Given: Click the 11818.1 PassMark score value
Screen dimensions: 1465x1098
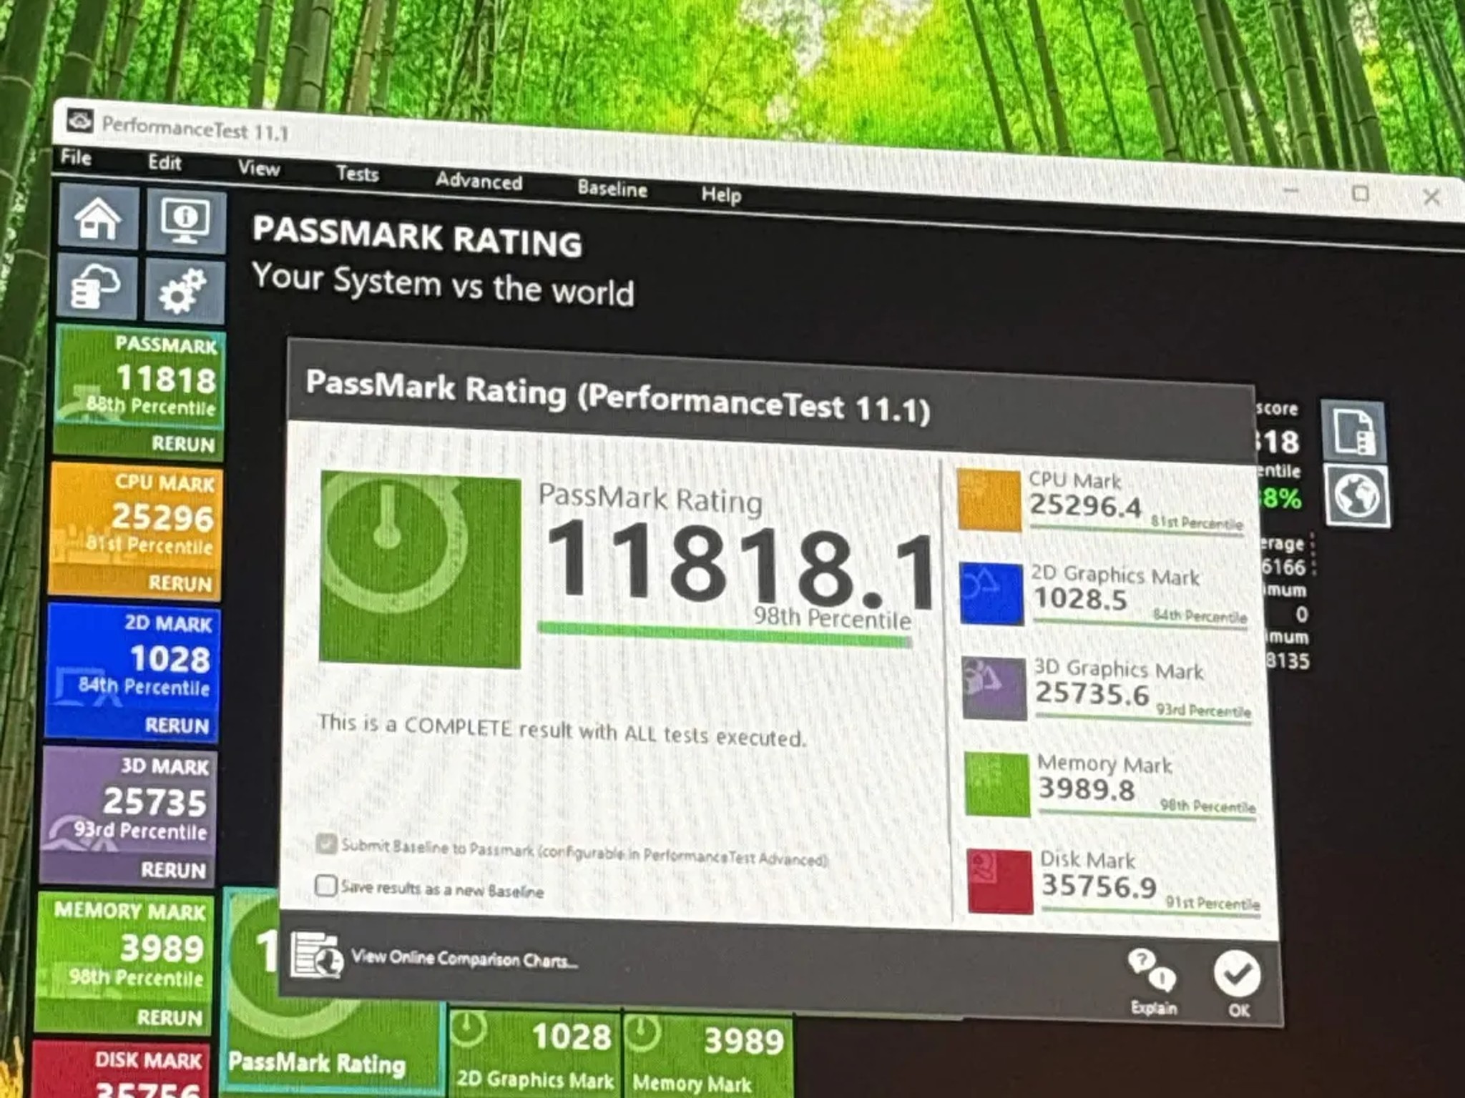Looking at the screenshot, I should coord(740,566).
